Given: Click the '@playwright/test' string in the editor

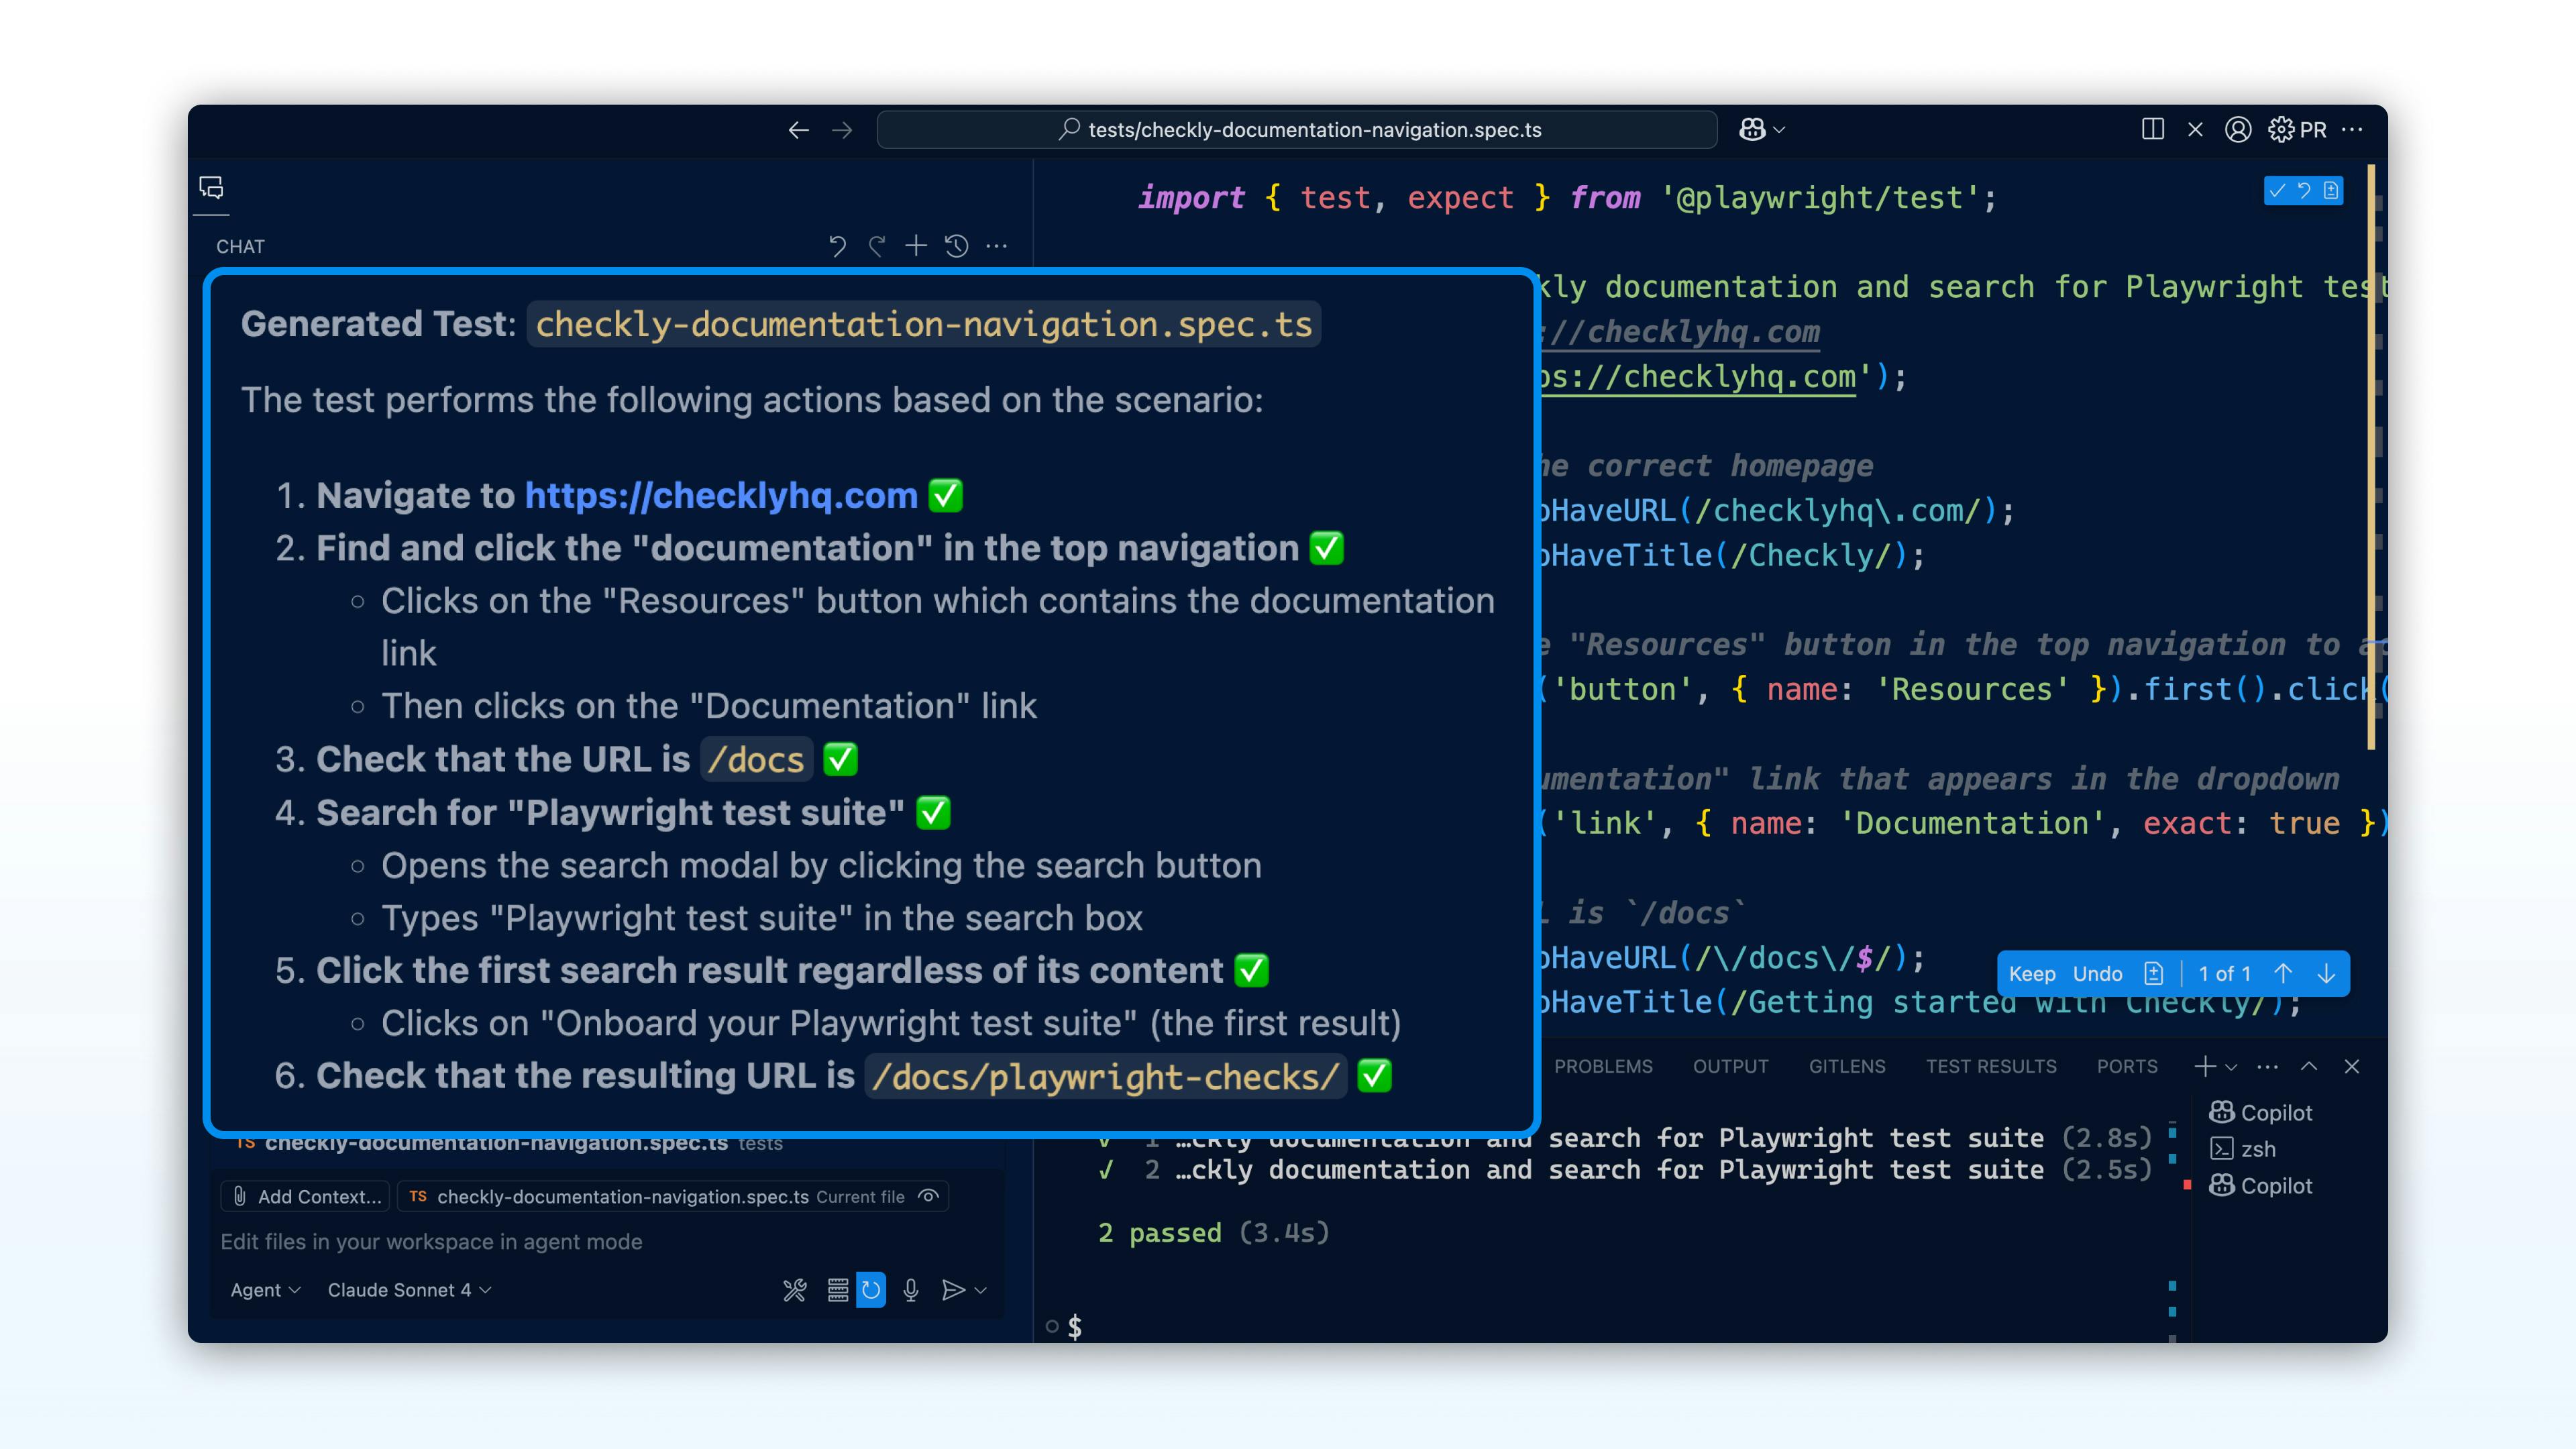Looking at the screenshot, I should [x=1820, y=198].
